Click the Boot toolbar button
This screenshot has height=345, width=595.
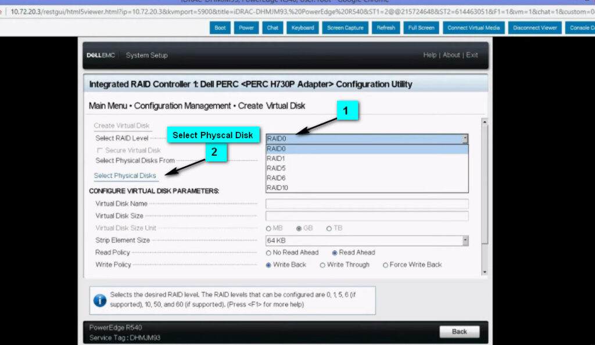pyautogui.click(x=220, y=28)
